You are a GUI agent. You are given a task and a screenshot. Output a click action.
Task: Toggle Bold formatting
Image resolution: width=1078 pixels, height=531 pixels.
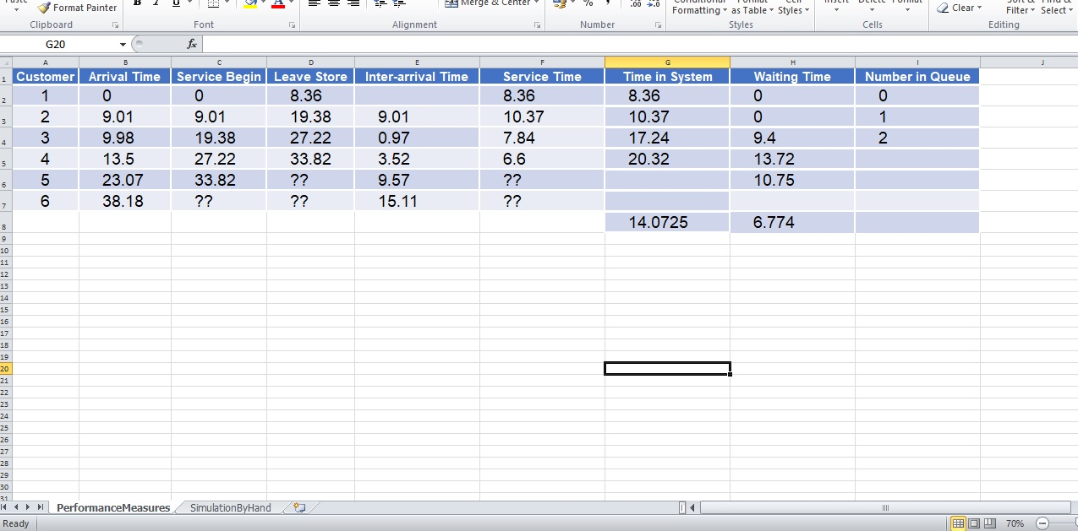click(137, 4)
